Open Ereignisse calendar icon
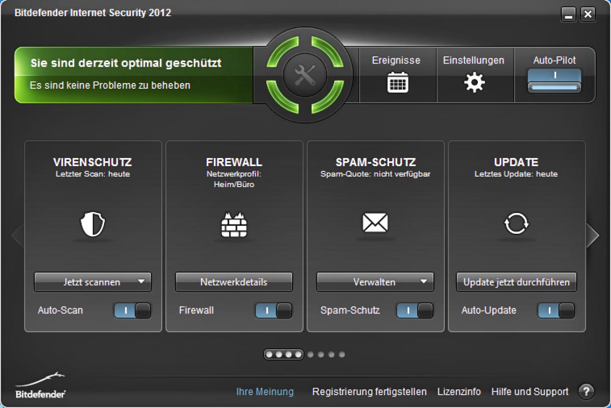The image size is (611, 408). pyautogui.click(x=398, y=82)
